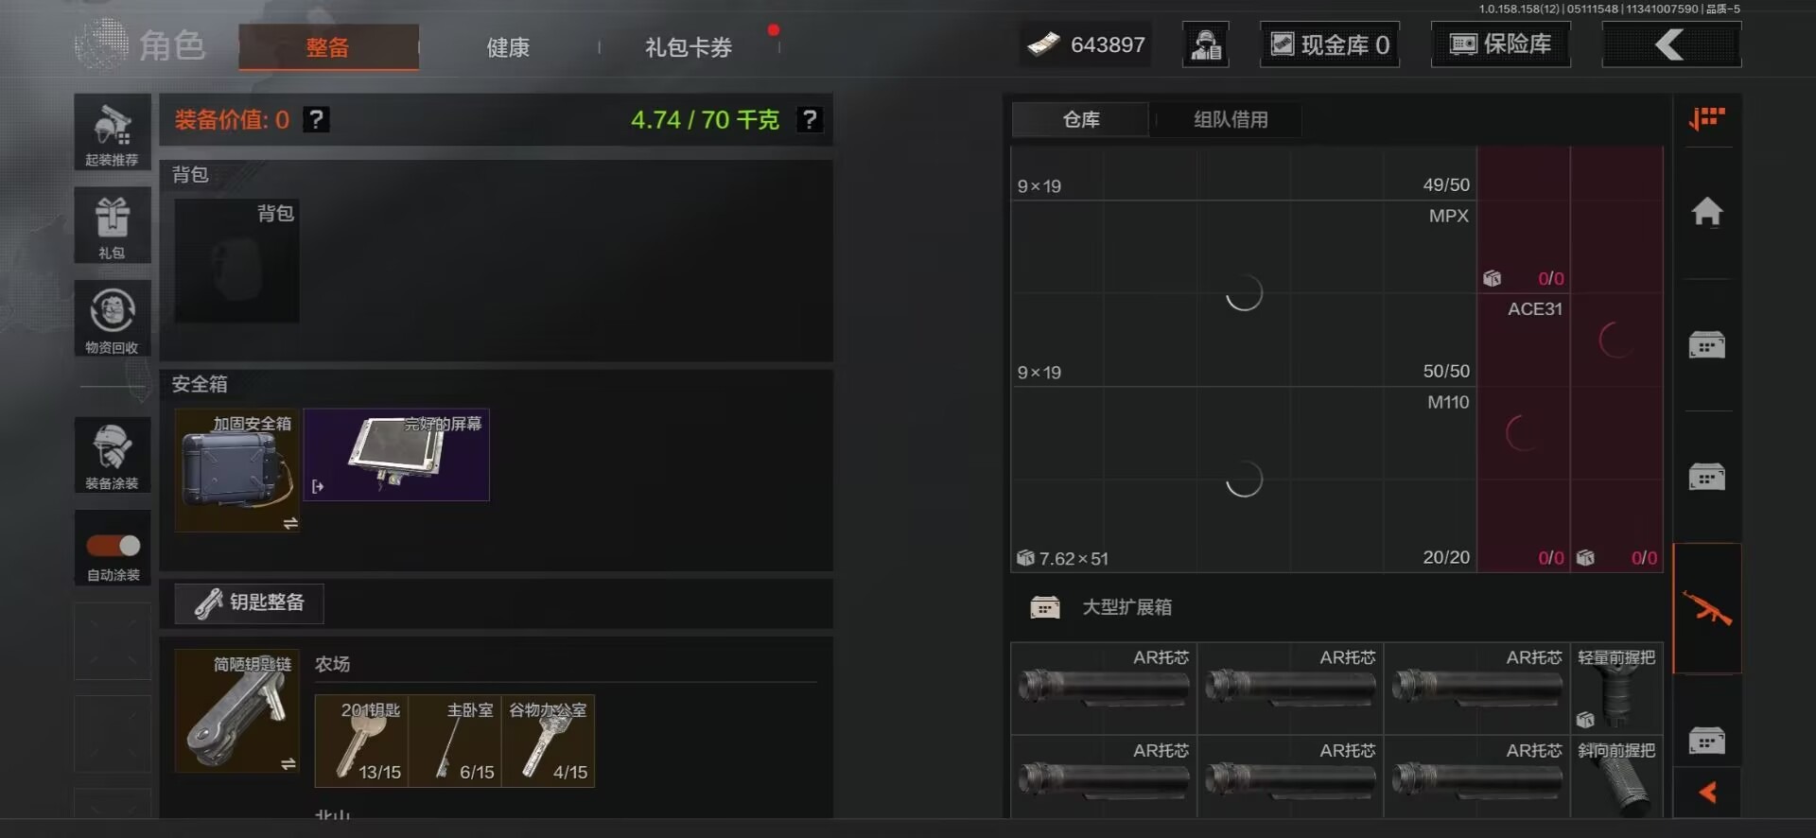1816x838 pixels.
Task: Click the 钥匙整备 key loadout button
Action: coord(249,603)
